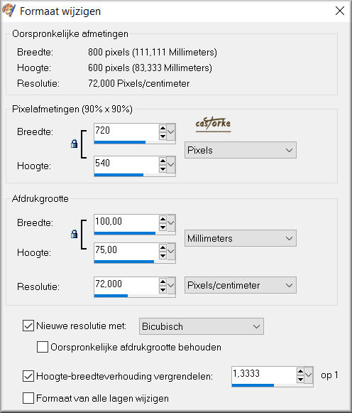Close the Formaat wijzigen dialog

tap(340, 11)
